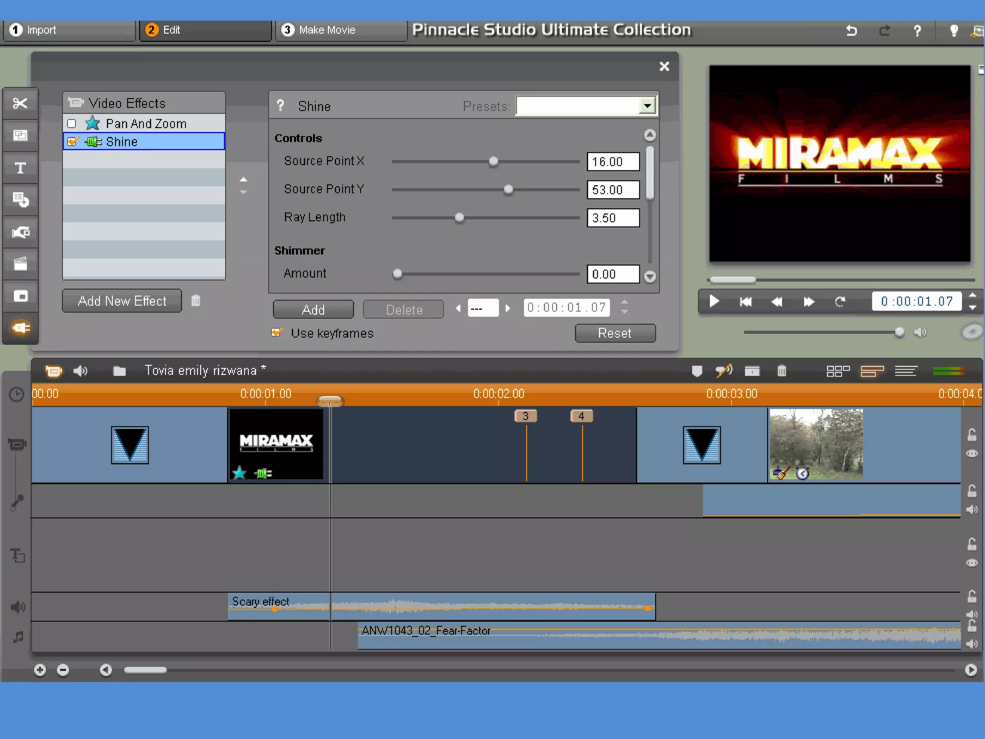Open the Title editor tool icon
Image resolution: width=985 pixels, height=739 pixels.
[20, 168]
